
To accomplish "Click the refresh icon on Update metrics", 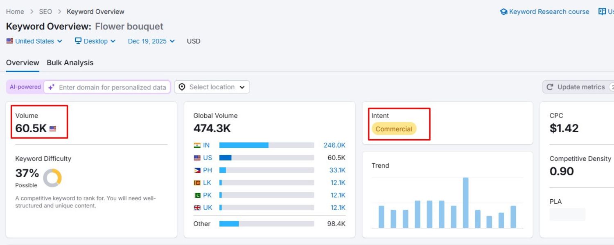I will 550,87.
